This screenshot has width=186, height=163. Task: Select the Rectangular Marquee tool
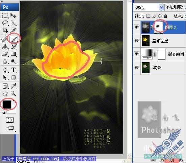(5, 15)
